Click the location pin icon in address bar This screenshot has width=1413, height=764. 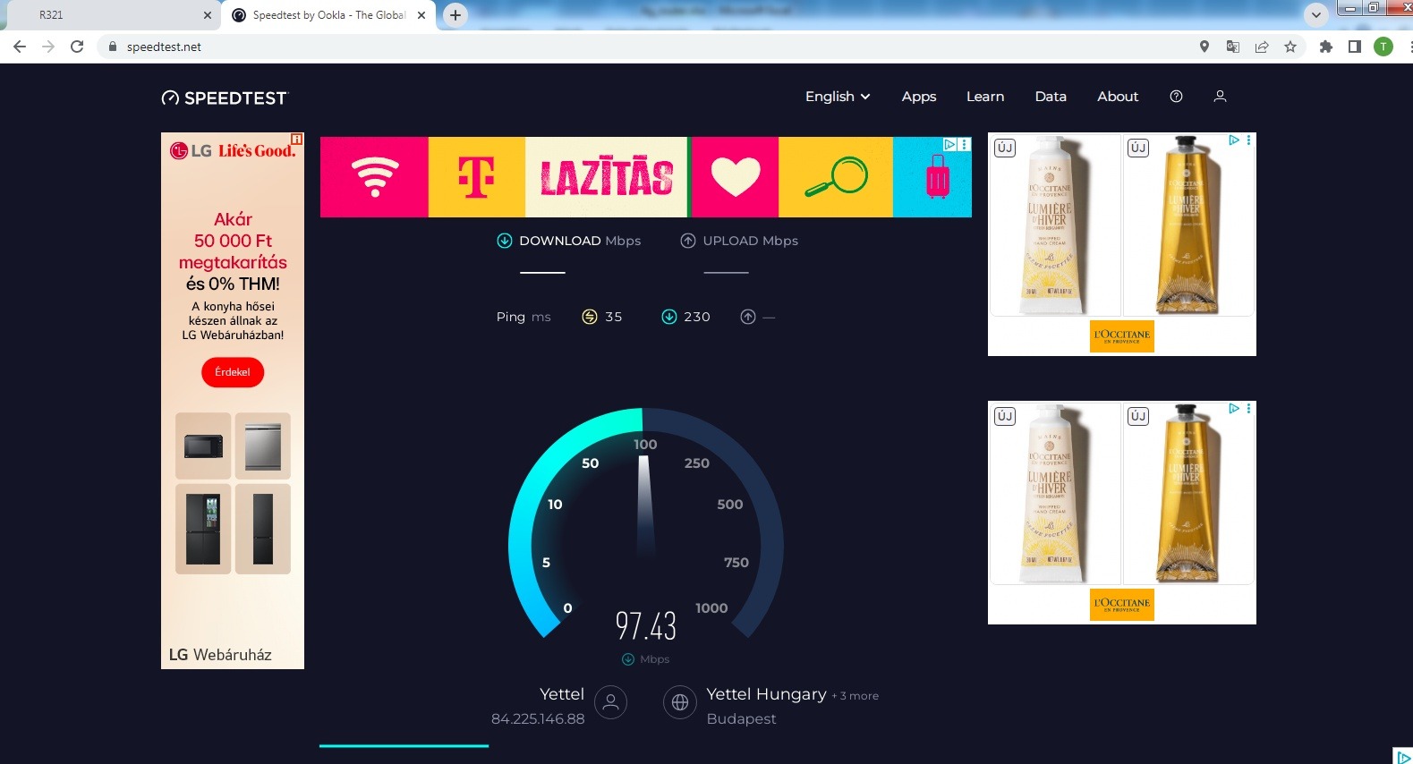(1204, 47)
